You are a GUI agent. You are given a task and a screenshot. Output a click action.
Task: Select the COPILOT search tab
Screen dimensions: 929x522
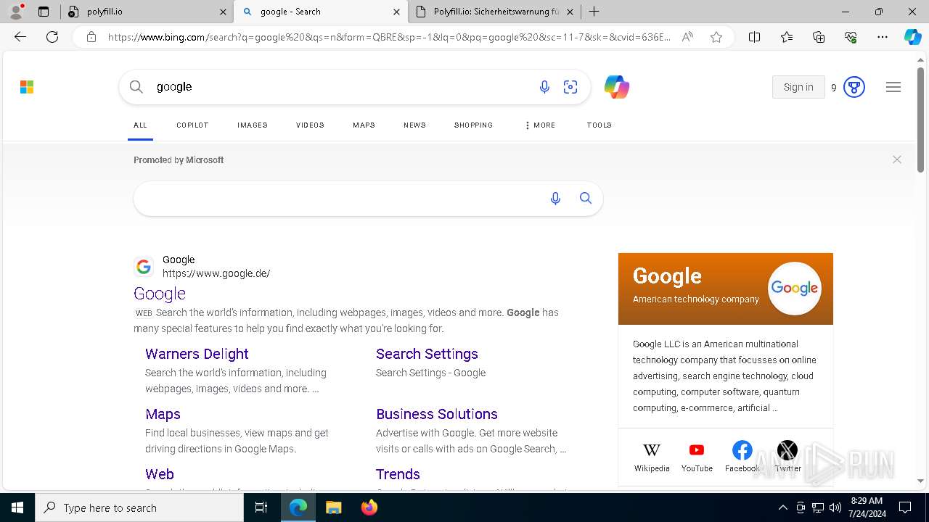click(x=192, y=125)
